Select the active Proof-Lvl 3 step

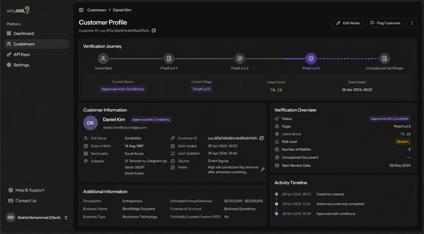tap(311, 59)
